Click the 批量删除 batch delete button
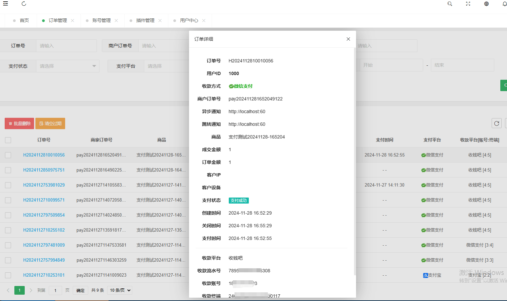This screenshot has width=507, height=301. (x=19, y=123)
